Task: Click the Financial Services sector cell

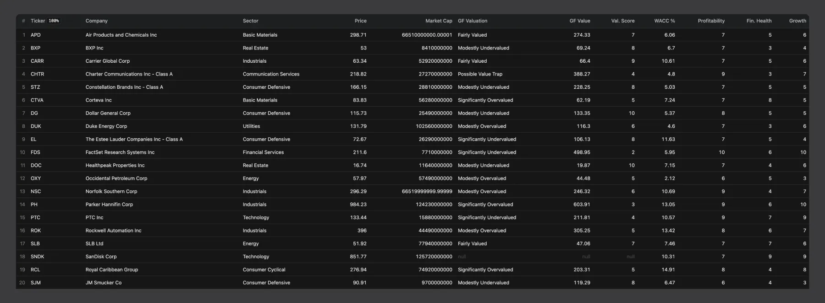Action: coord(263,152)
